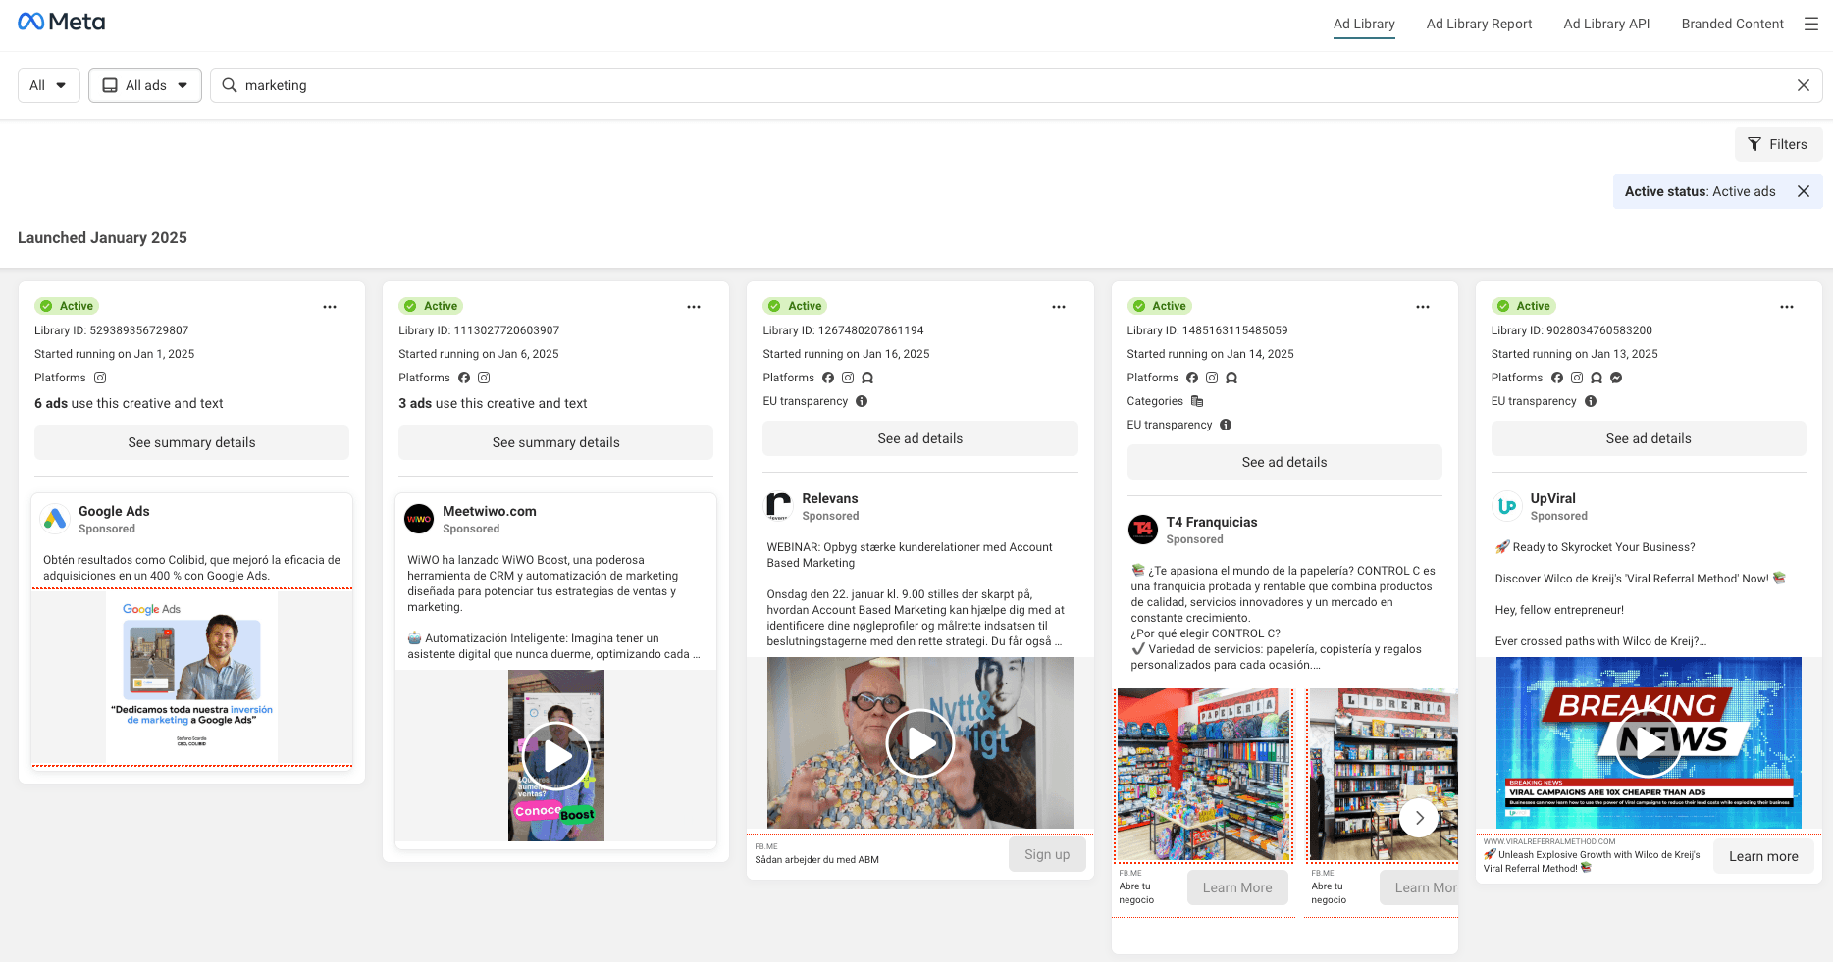This screenshot has height=962, width=1833.
Task: Open the Meta logo homepage
Action: point(61,21)
